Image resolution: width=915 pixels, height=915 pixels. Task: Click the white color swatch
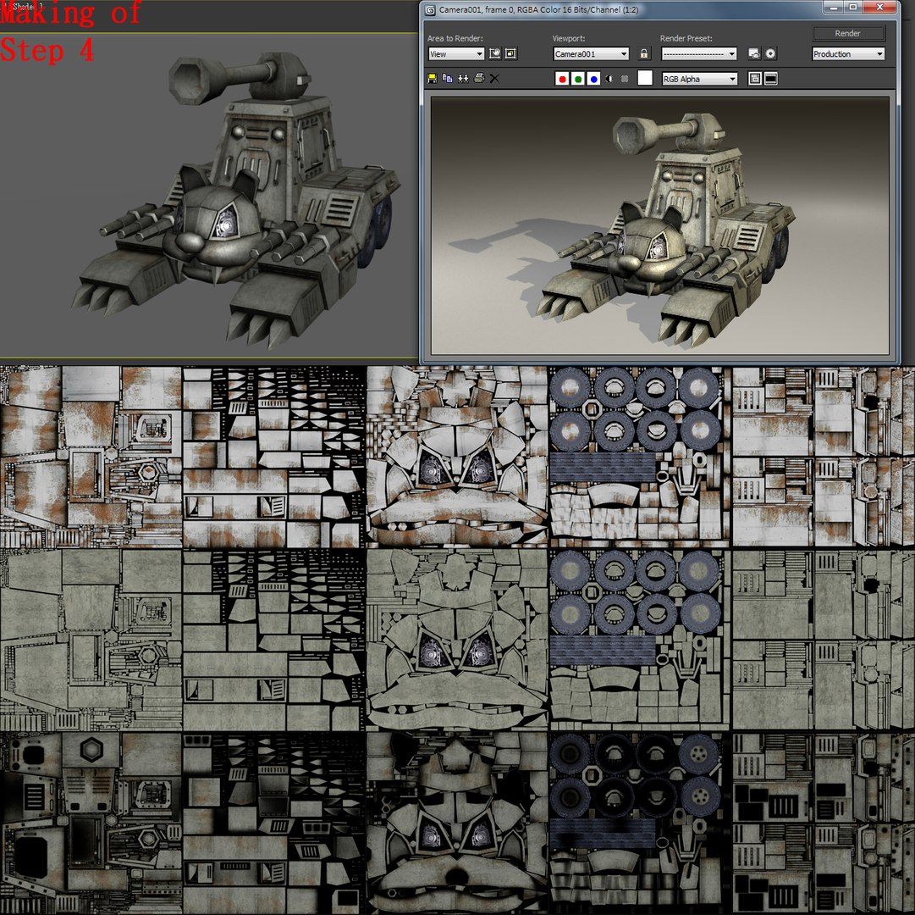(x=645, y=78)
